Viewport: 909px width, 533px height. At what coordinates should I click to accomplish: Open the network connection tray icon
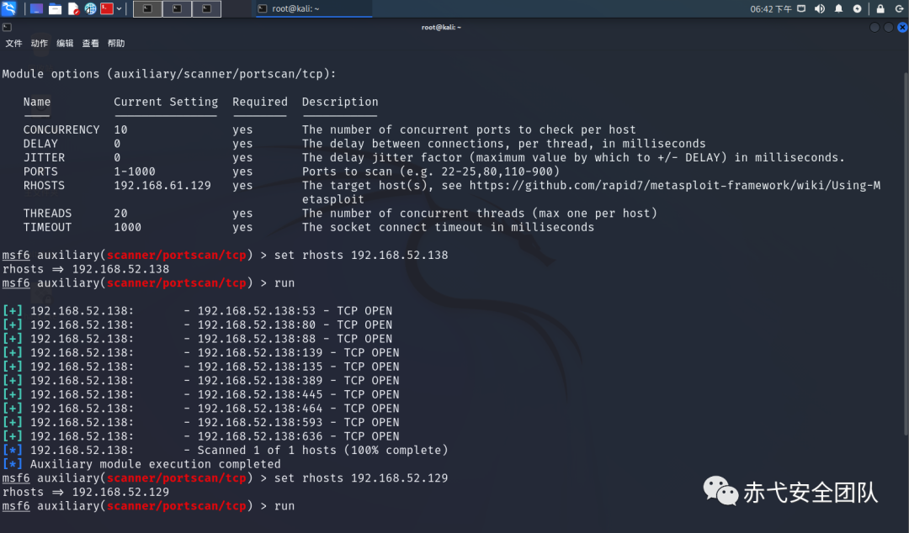point(801,8)
